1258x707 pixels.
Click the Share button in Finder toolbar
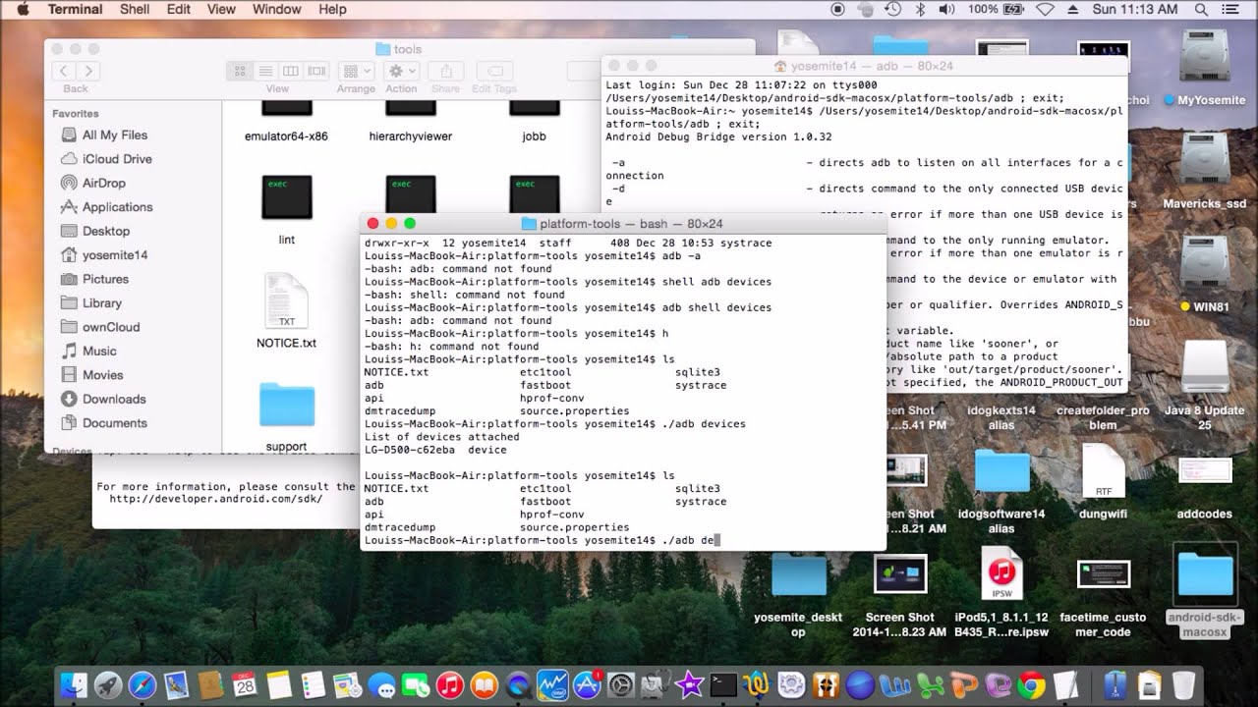point(445,71)
